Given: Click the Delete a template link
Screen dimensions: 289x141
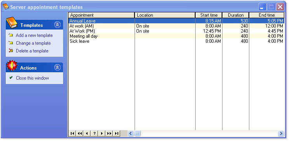Looking at the screenshot, I should [x=32, y=51].
